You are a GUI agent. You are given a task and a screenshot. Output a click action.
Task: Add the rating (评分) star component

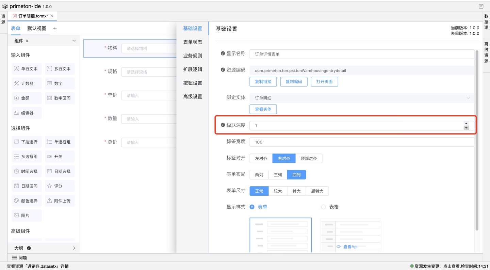pos(60,186)
